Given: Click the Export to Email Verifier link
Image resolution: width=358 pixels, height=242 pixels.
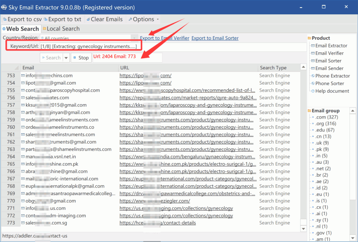Looking at the screenshot, I should pos(164,38).
